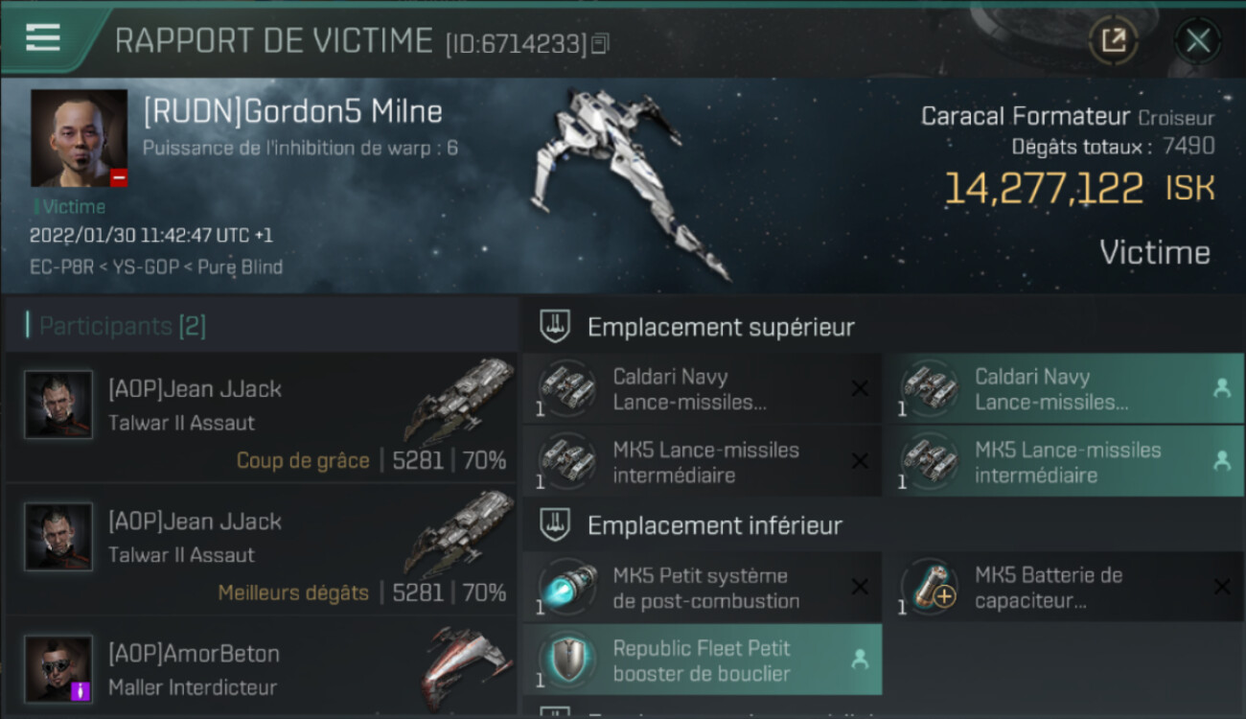This screenshot has width=1246, height=719.
Task: Copy the report ID icon
Action: (601, 43)
